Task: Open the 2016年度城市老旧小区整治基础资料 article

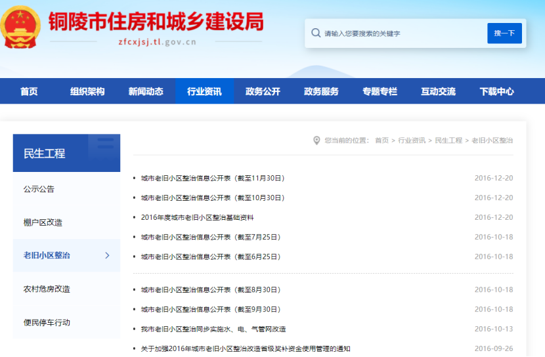Action: pos(197,217)
